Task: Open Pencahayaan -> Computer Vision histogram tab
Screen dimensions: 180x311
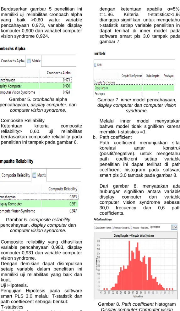Action: click(x=121, y=228)
